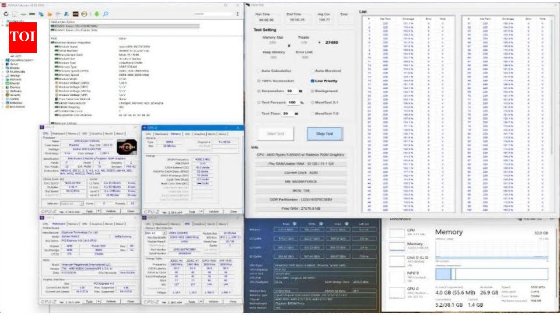This screenshot has width=560, height=315.
Task: Switch to Mainboard tab in CPU-Z CPU window
Action: click(x=58, y=133)
